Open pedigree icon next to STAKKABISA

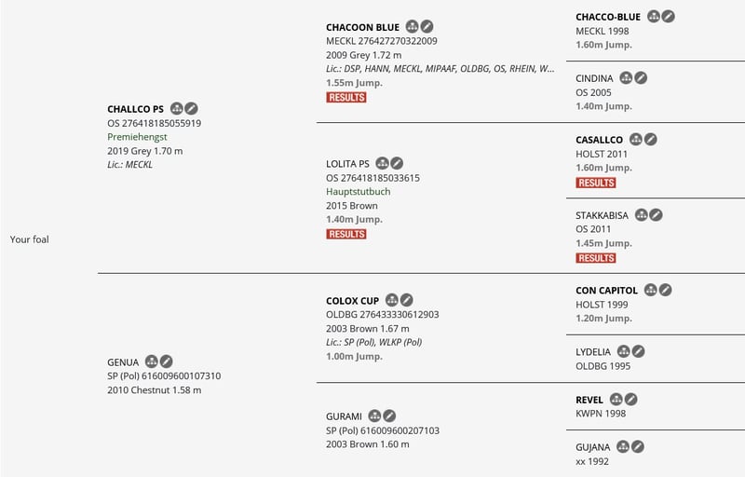coord(642,215)
